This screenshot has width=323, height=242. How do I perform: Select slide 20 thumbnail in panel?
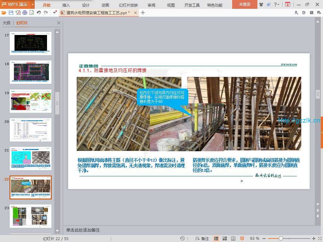[x=31, y=129]
